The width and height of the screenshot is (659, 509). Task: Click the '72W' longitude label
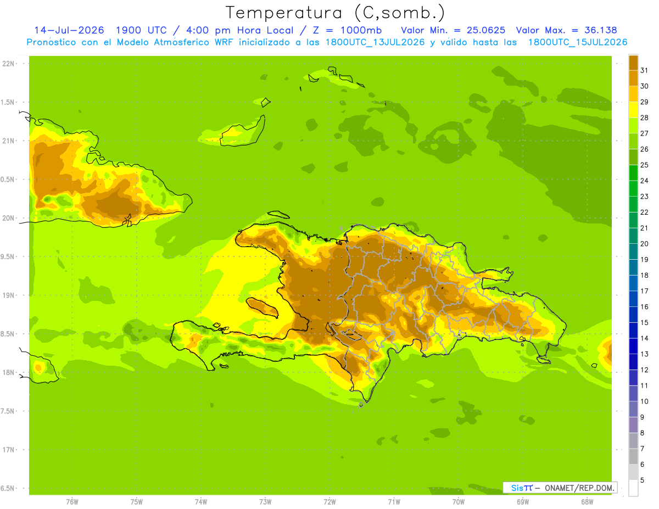[329, 501]
